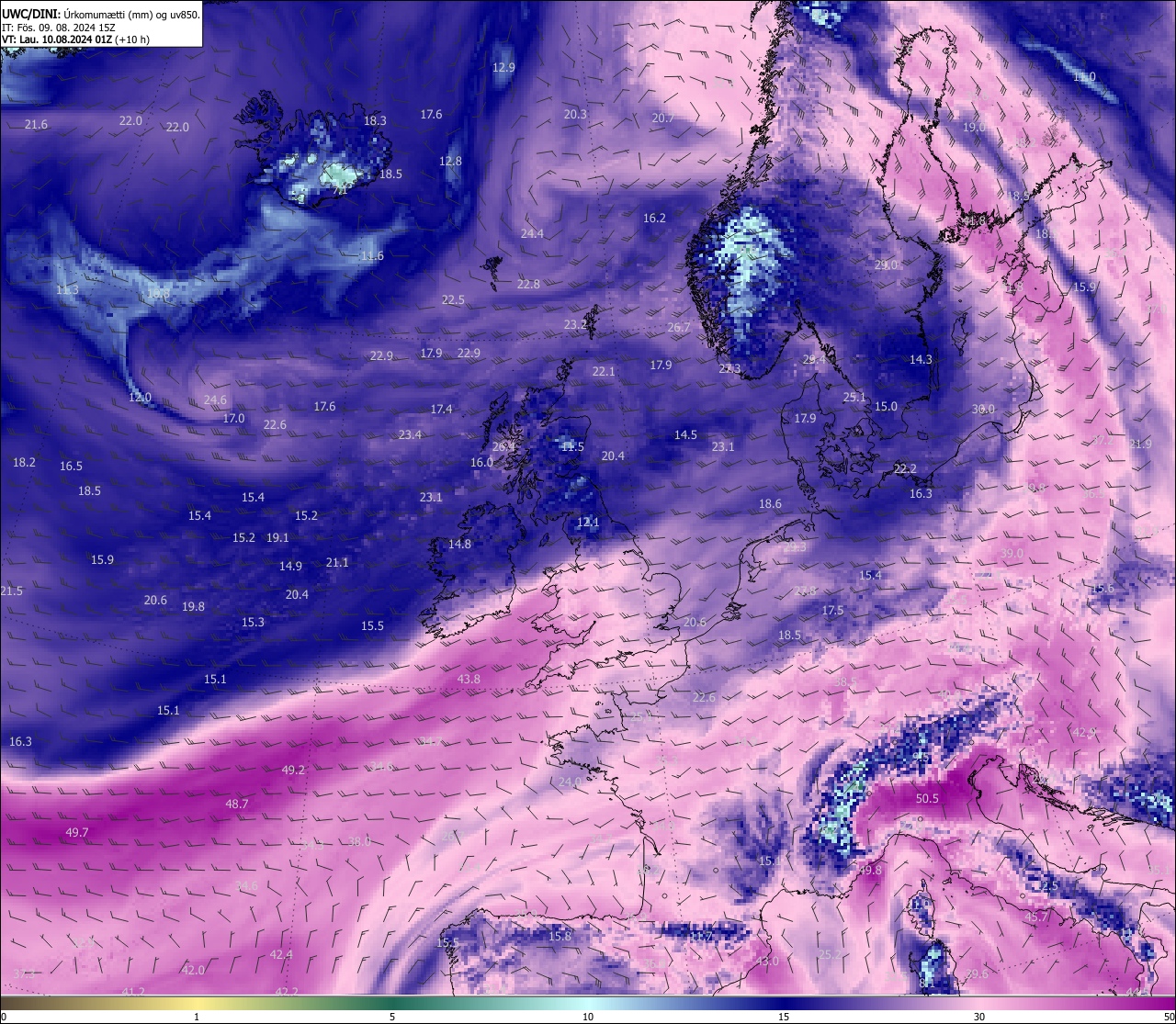Click the 14.9 value in the Atlantic
The image size is (1176, 1024).
[290, 566]
